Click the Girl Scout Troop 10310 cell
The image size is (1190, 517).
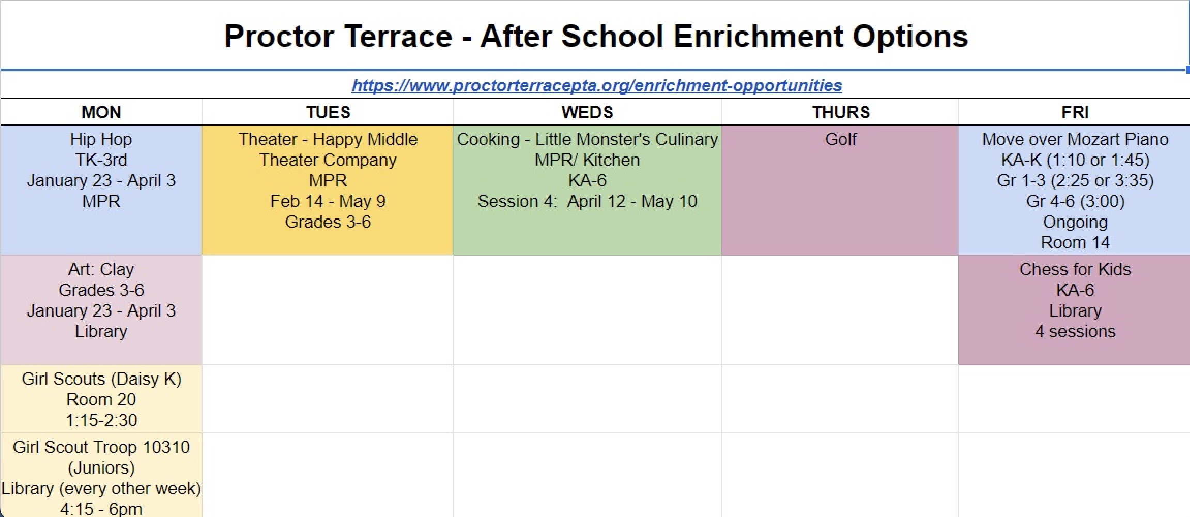tap(101, 475)
